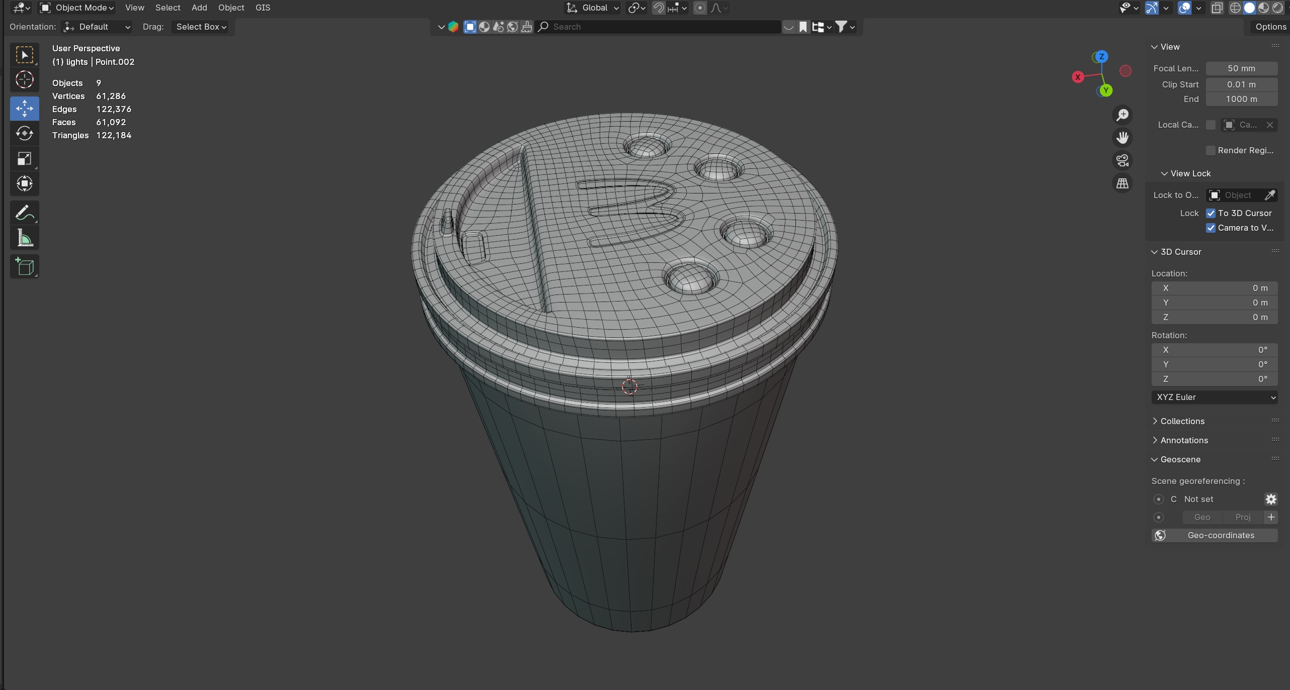The width and height of the screenshot is (1290, 690).
Task: Switch perspective/orthographic with grid icon
Action: tap(1122, 183)
